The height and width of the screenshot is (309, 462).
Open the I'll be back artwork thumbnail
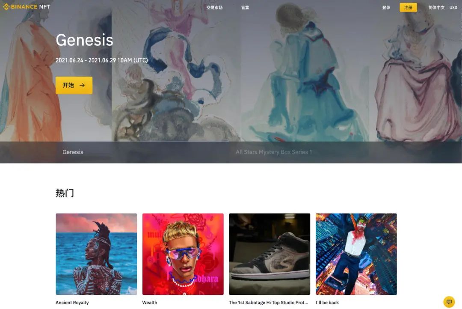coord(356,254)
